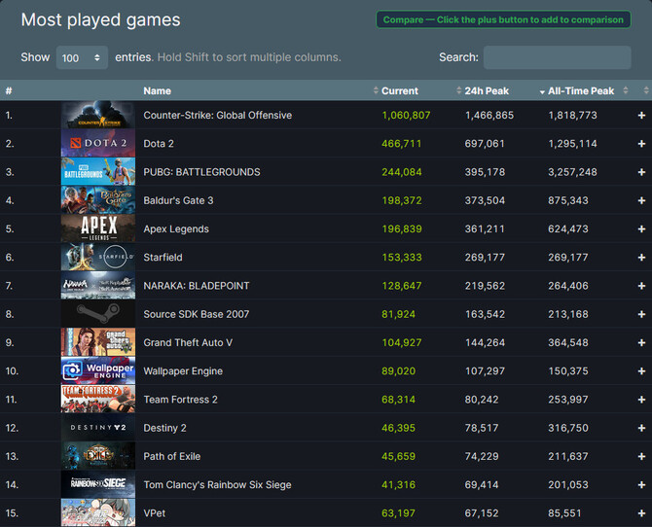This screenshot has width=652, height=527.
Task: Open the Starfield game link
Action: 163,258
